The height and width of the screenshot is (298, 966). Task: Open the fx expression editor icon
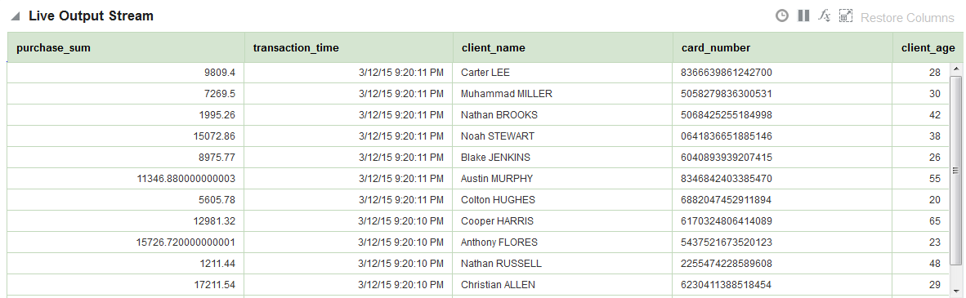point(825,16)
